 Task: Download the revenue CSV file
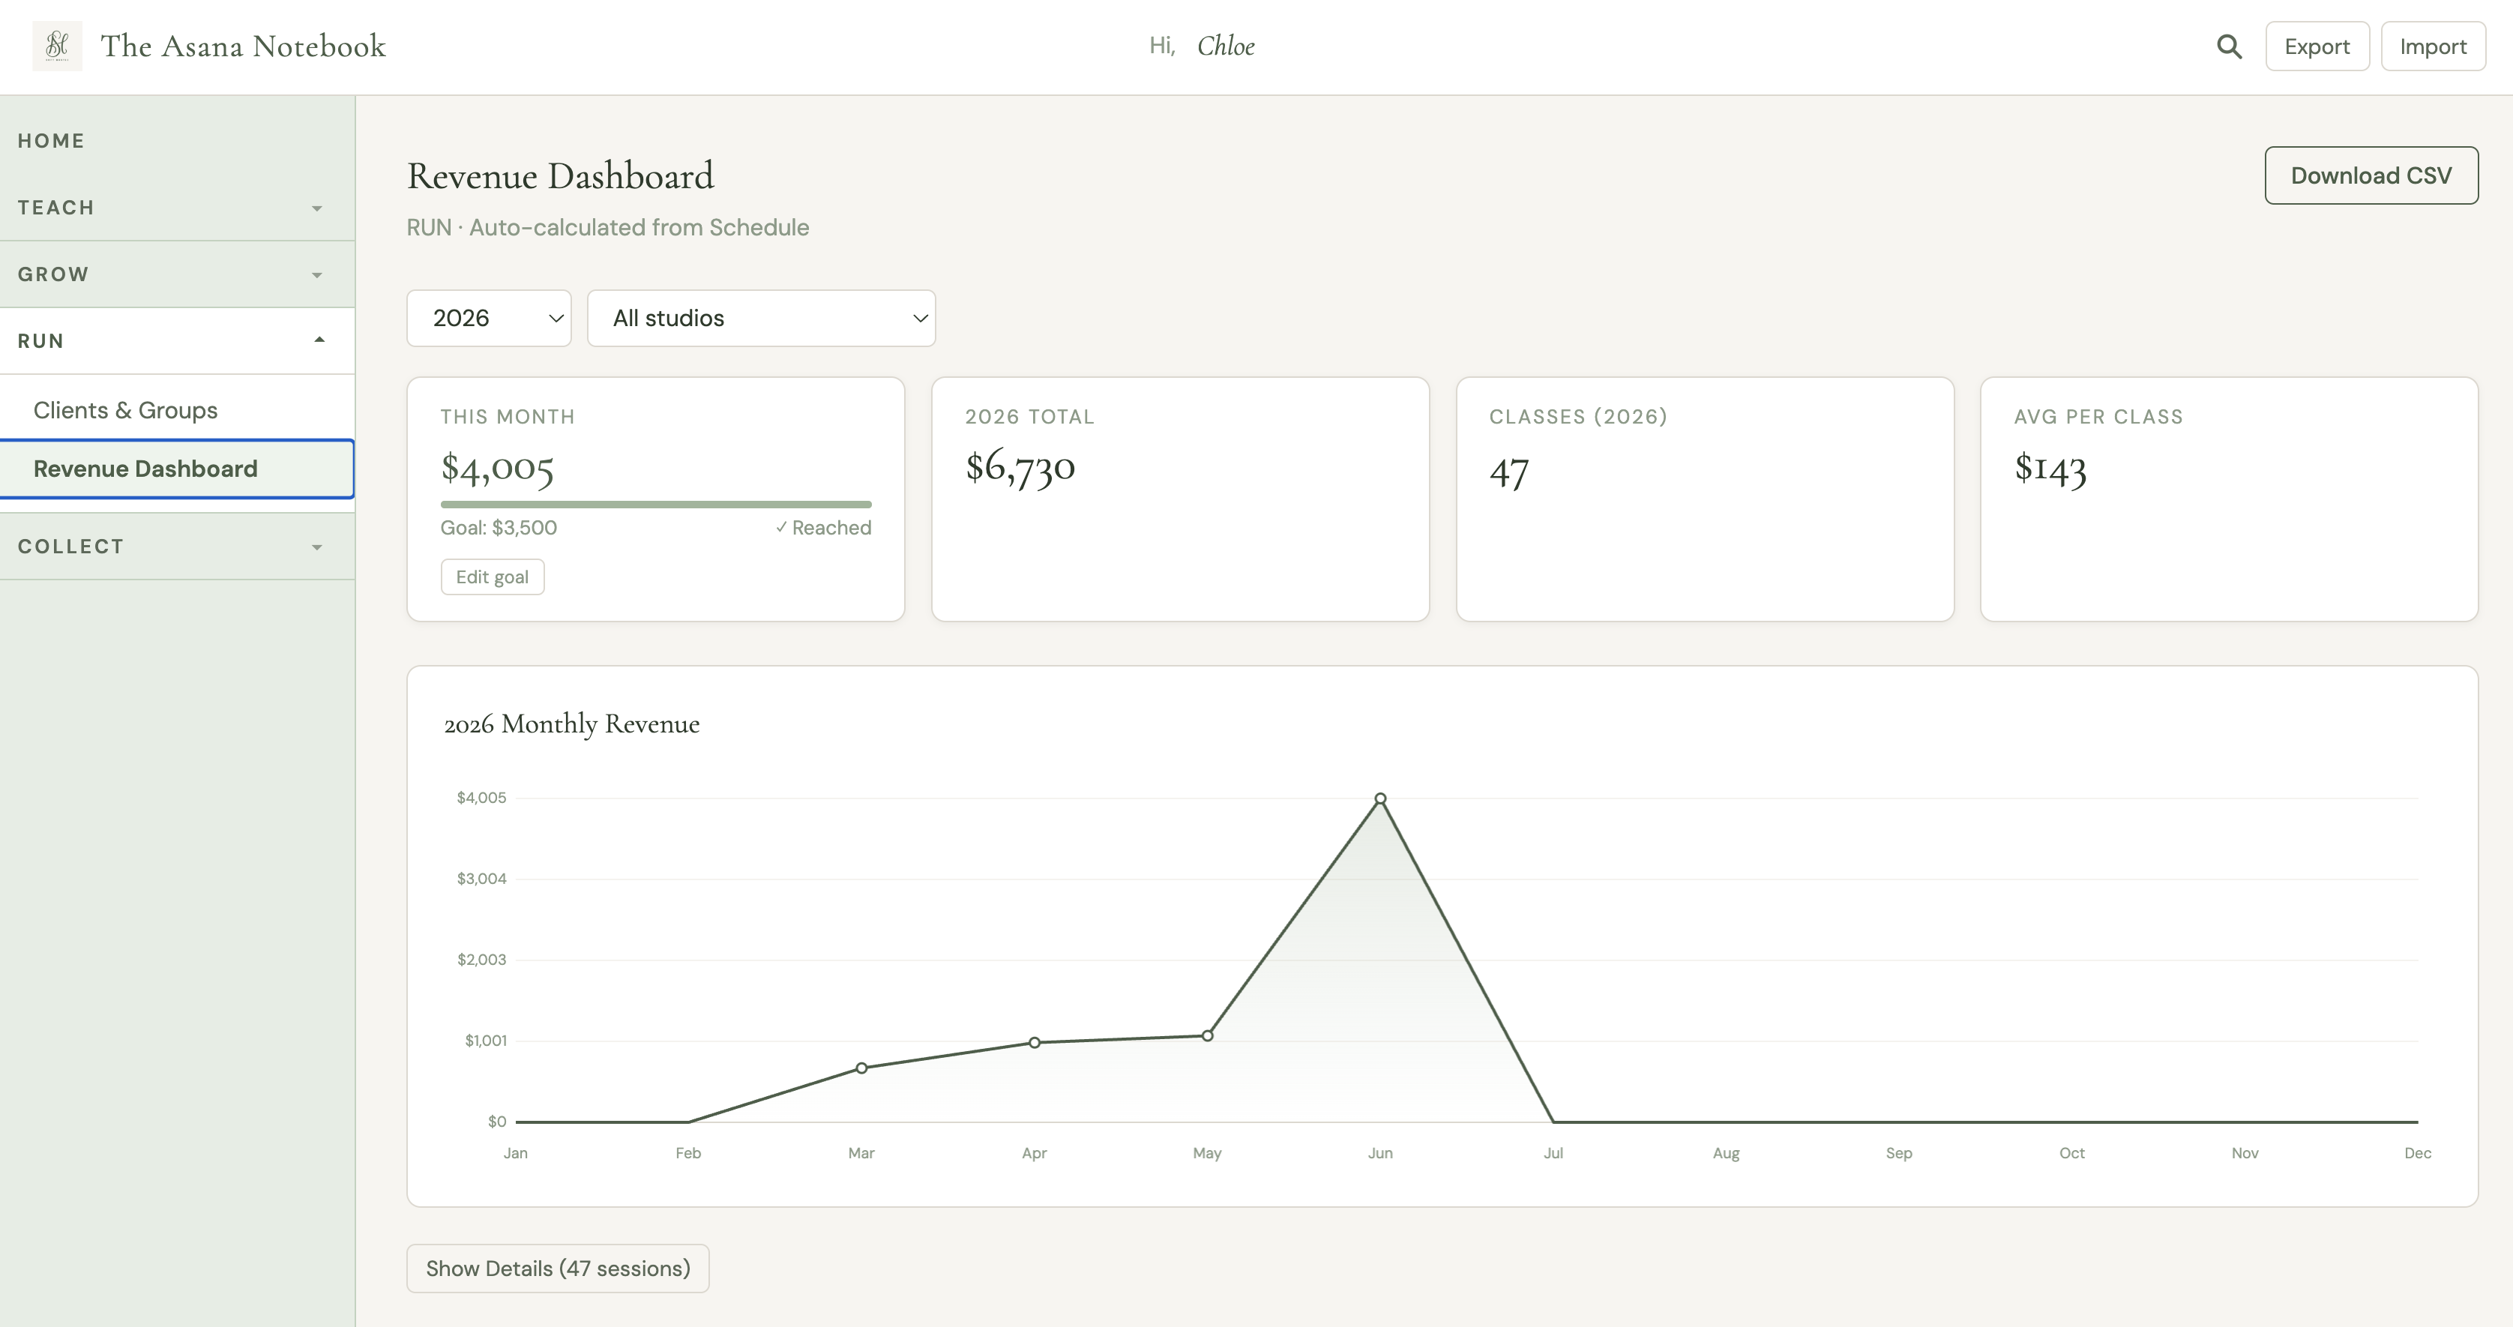tap(2371, 175)
